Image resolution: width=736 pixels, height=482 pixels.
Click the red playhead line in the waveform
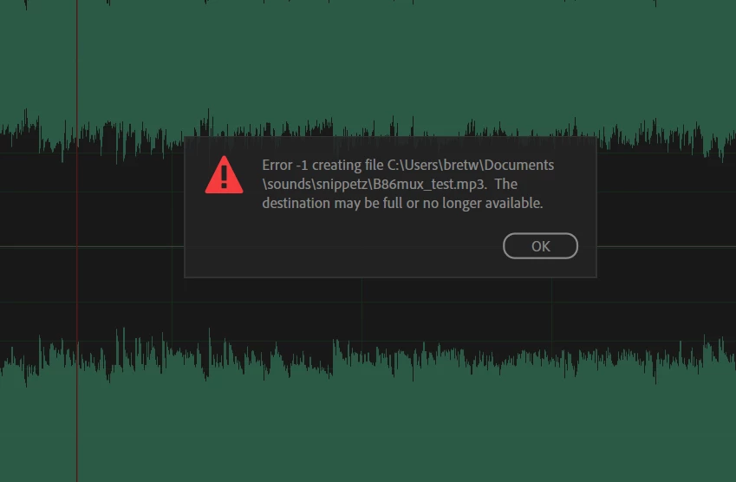pyautogui.click(x=77, y=241)
